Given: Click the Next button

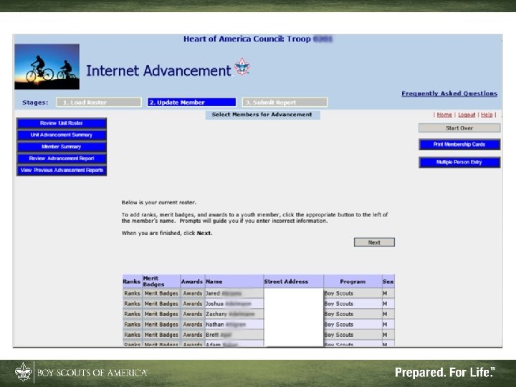Looking at the screenshot, I should (374, 242).
